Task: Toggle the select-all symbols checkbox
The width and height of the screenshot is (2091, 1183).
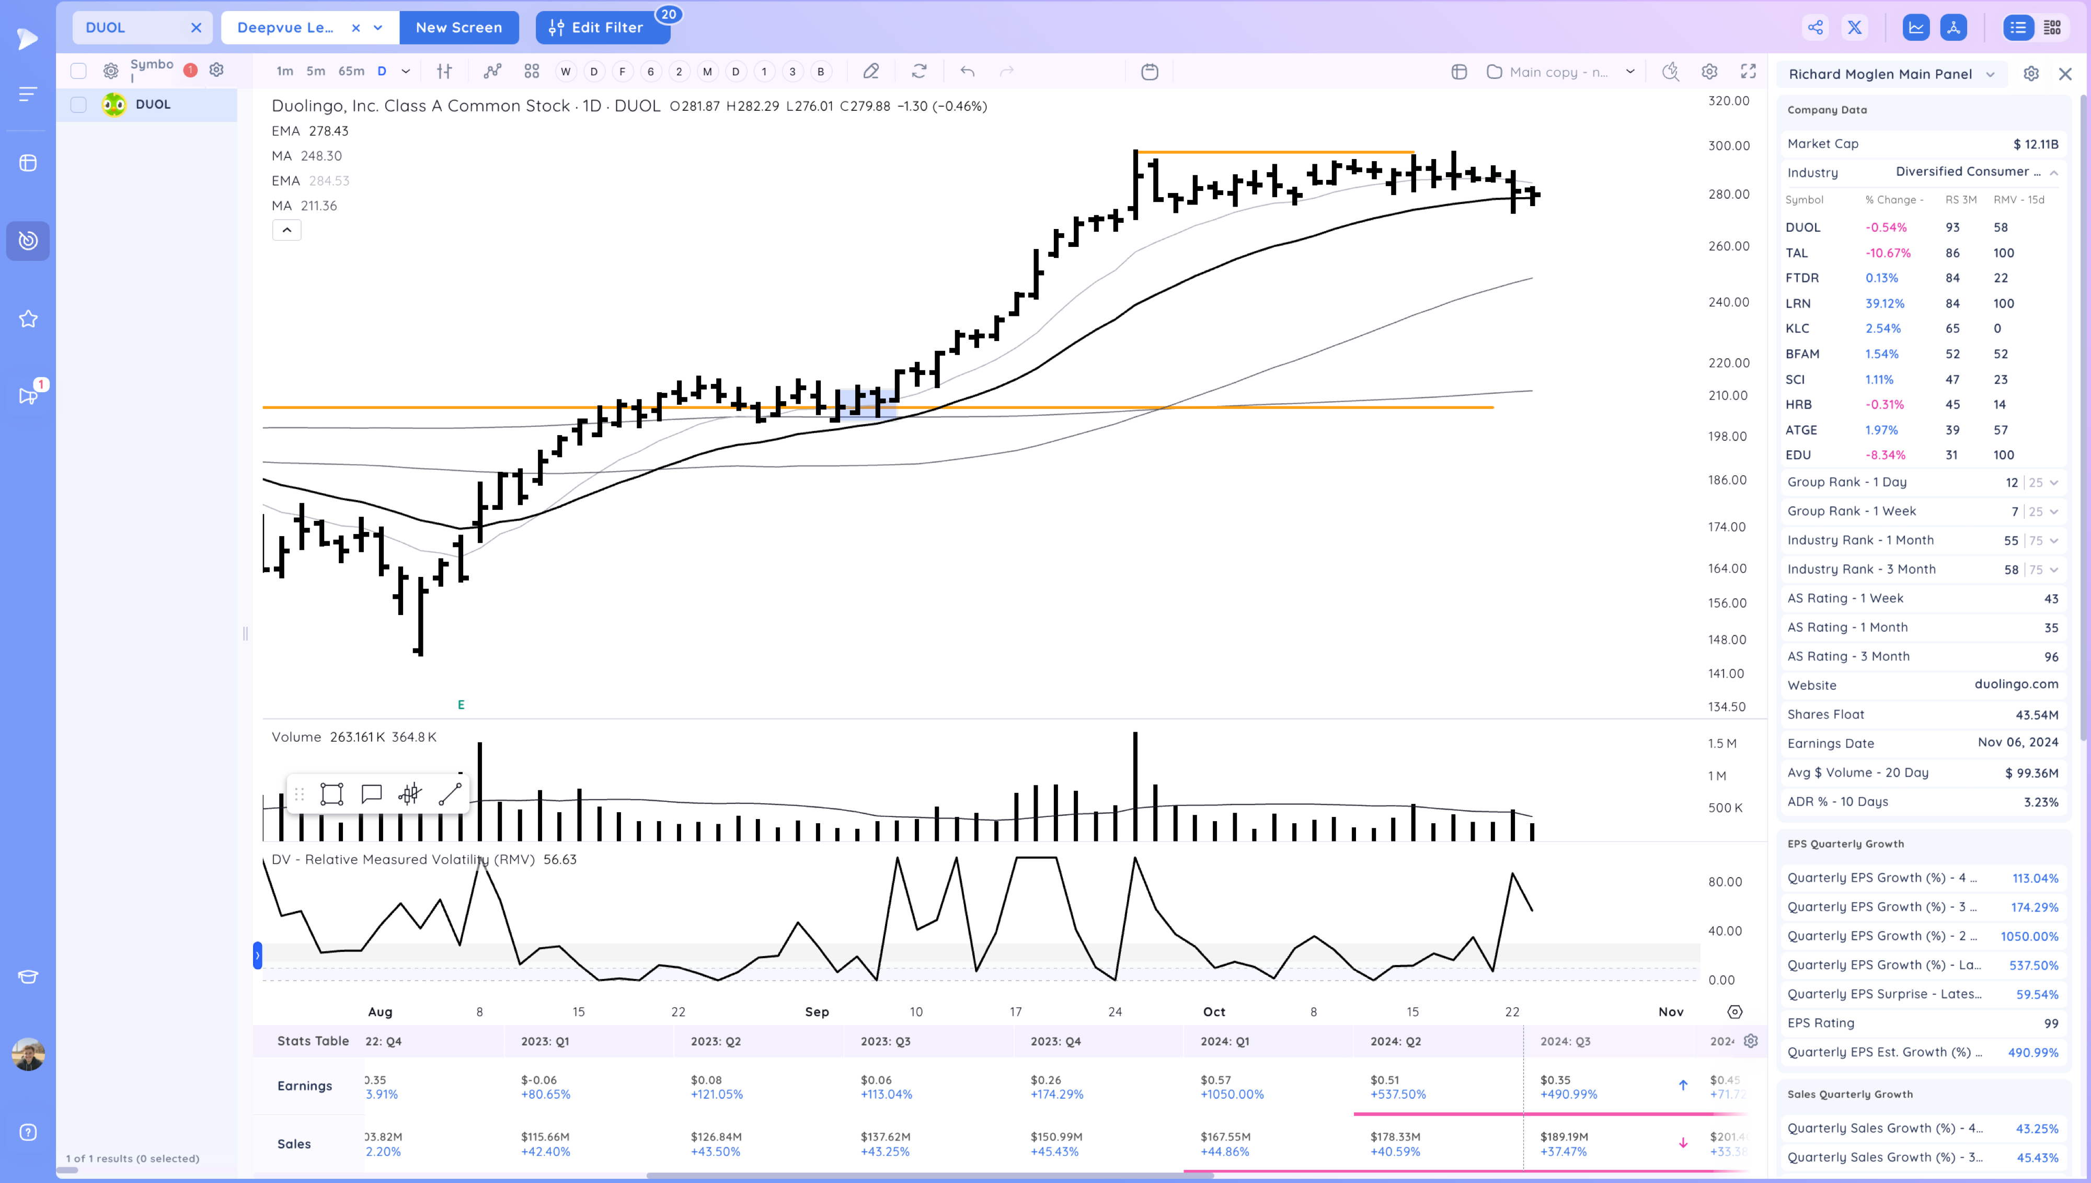Action: click(x=79, y=71)
